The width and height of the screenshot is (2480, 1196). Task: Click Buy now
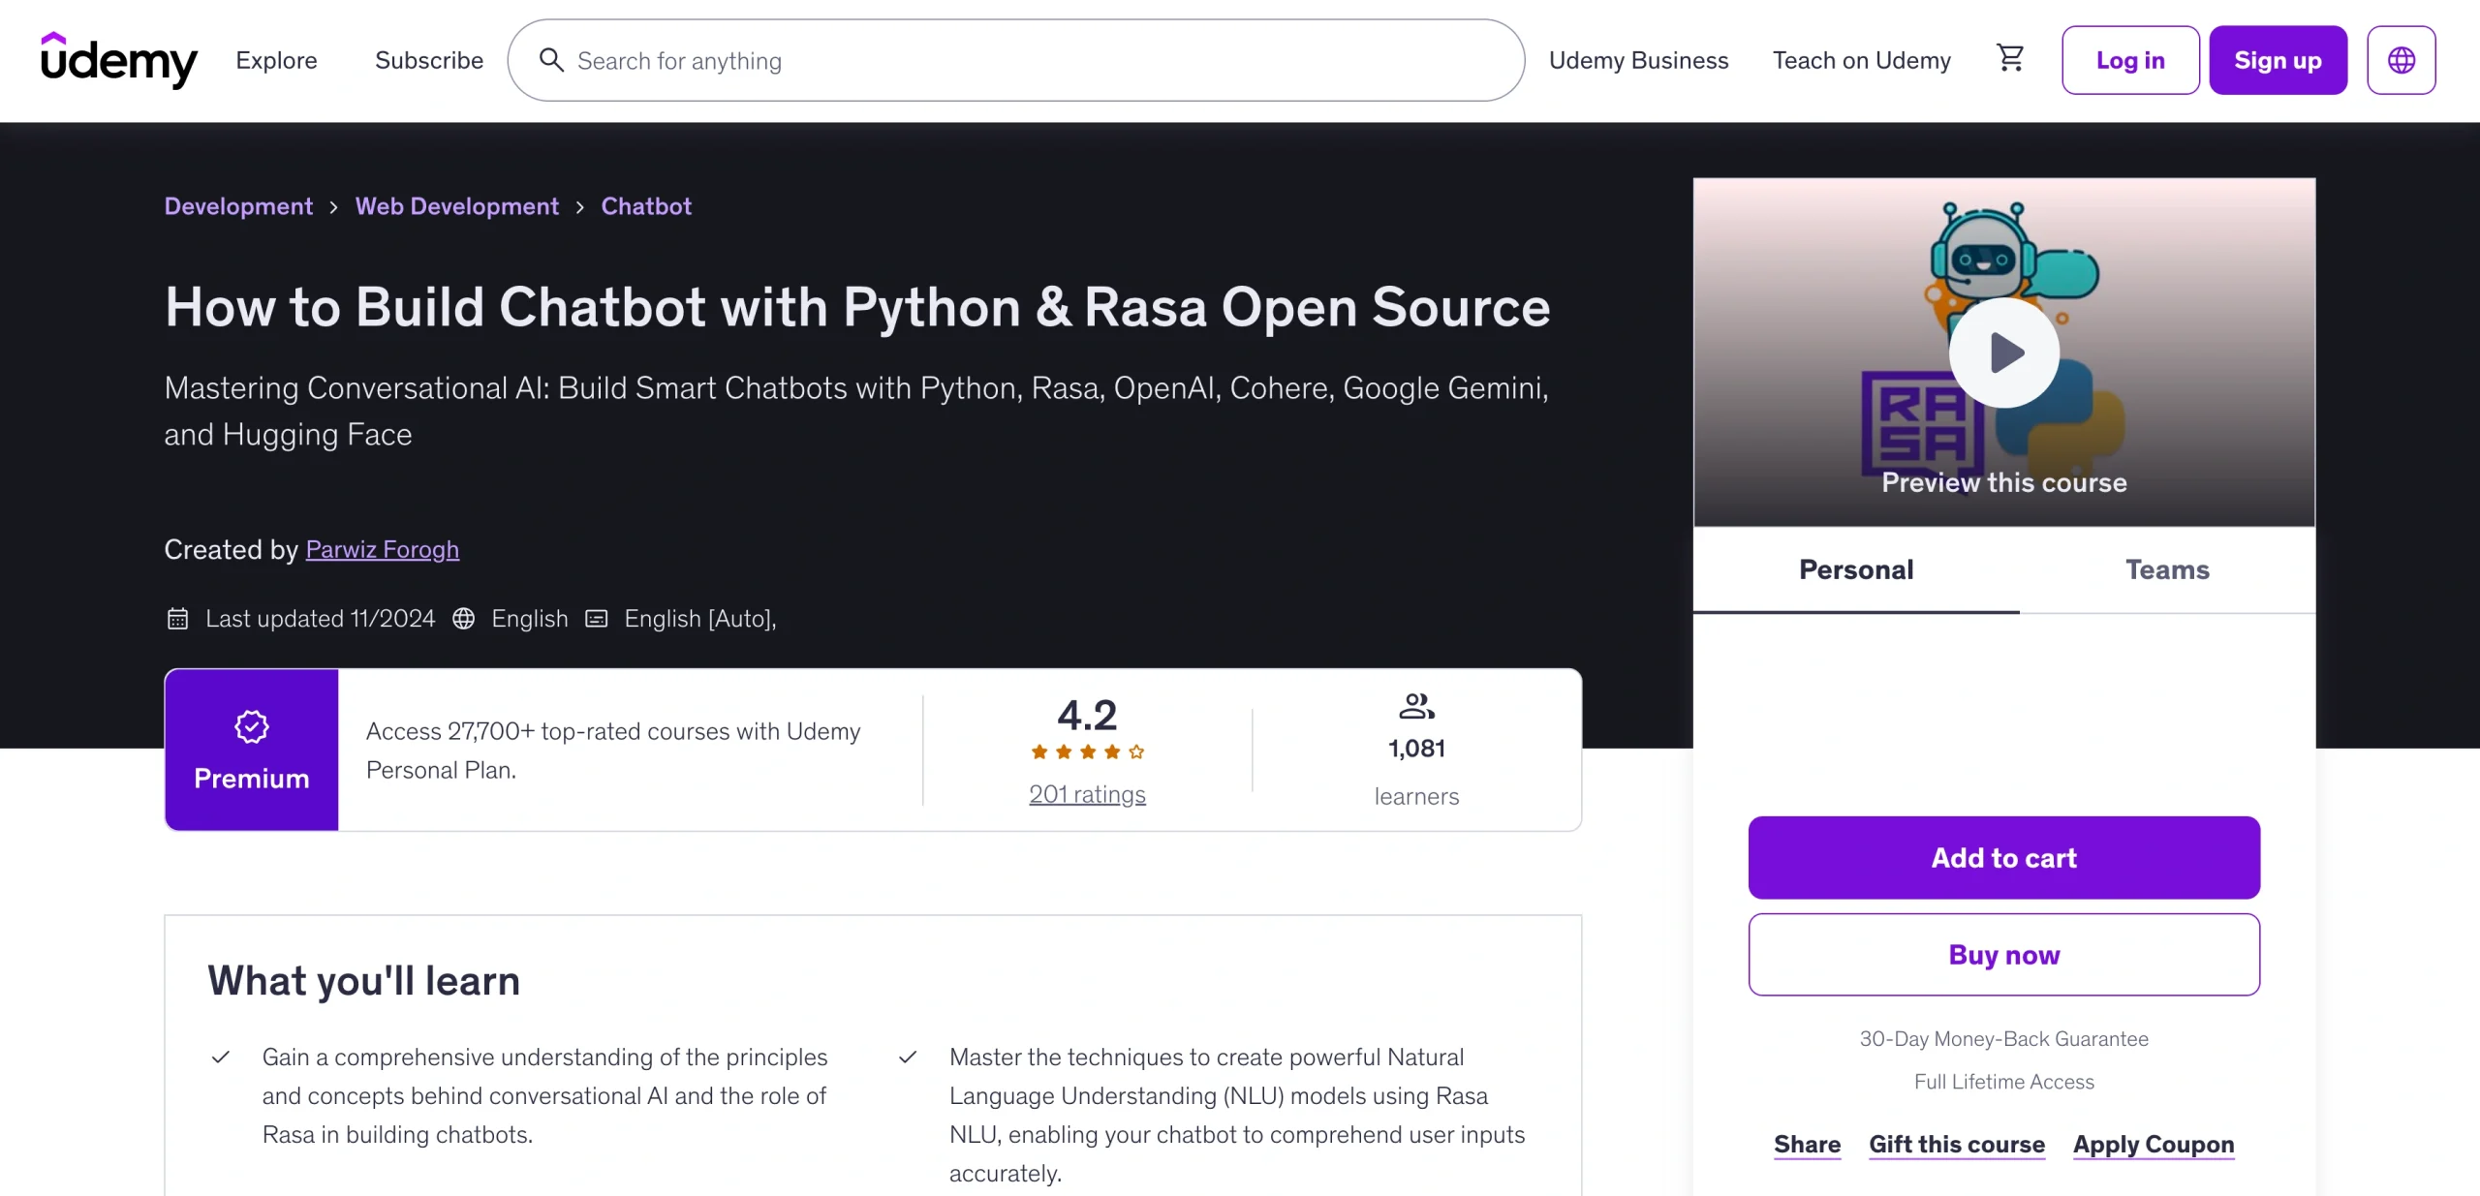click(x=2003, y=954)
